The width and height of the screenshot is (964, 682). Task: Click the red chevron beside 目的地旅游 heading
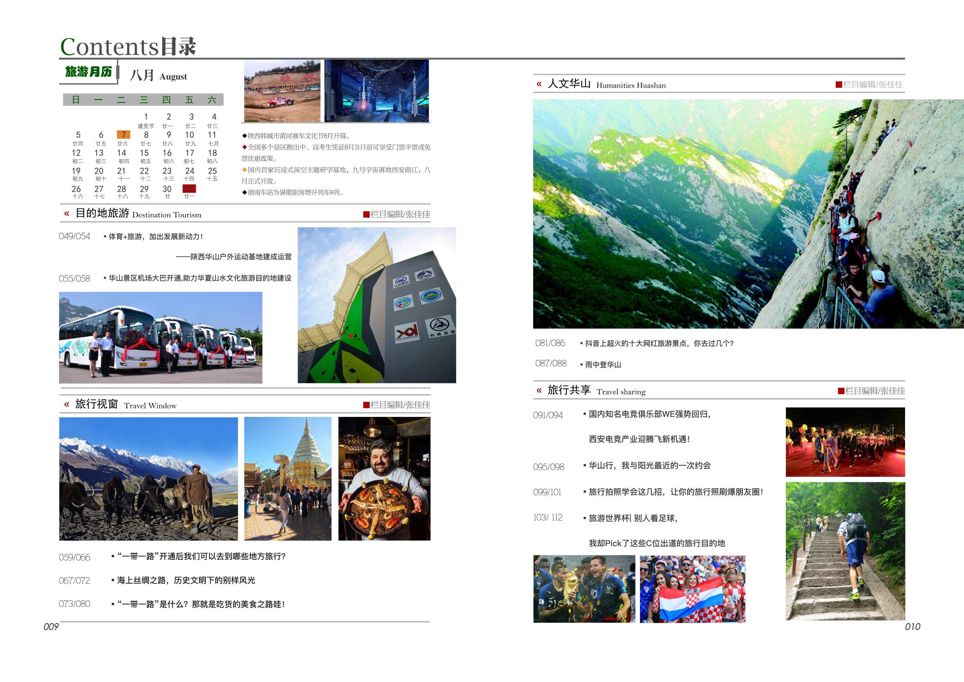coord(66,214)
